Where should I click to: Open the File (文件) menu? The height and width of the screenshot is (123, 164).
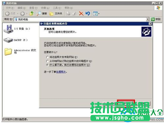10,8
